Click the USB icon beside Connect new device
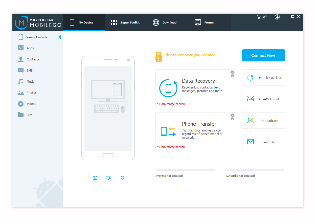Screen dimensions: 316x223 60,37
